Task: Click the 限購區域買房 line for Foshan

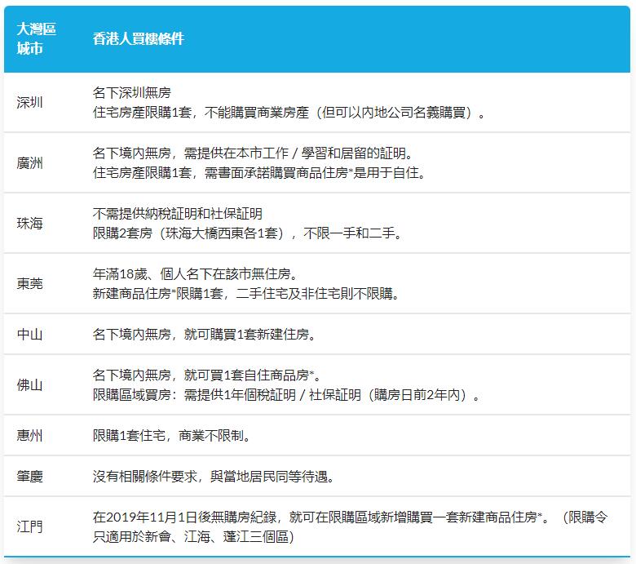Action: coord(286,395)
